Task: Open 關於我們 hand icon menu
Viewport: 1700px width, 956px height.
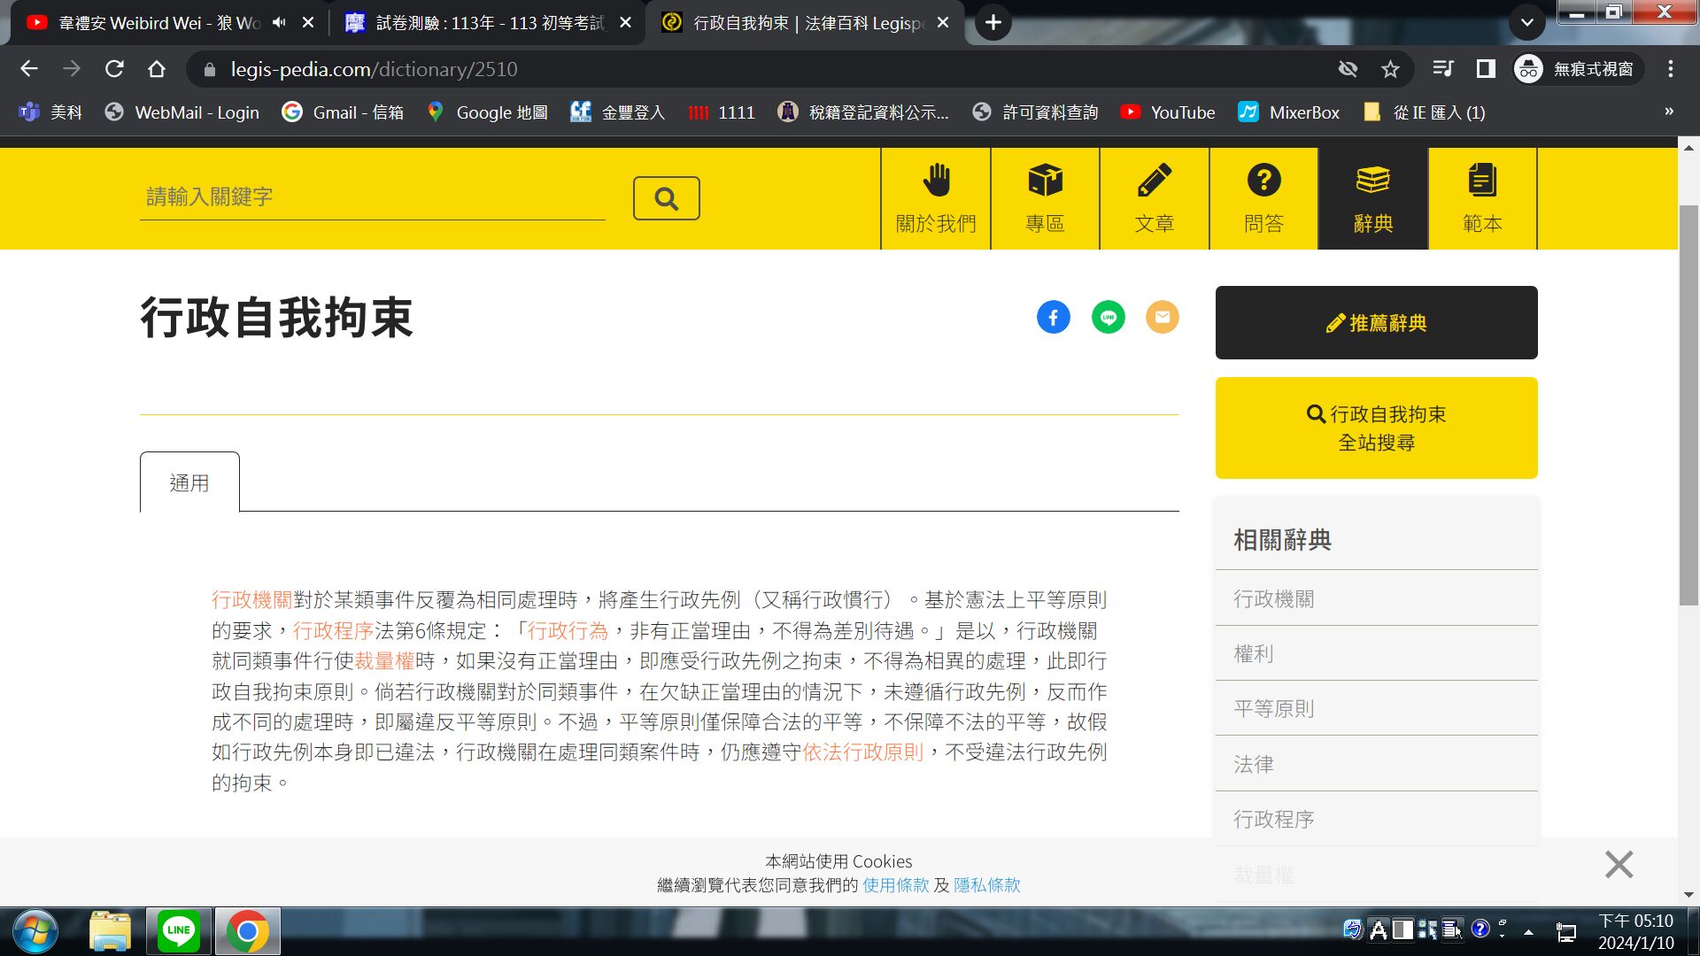Action: (935, 199)
